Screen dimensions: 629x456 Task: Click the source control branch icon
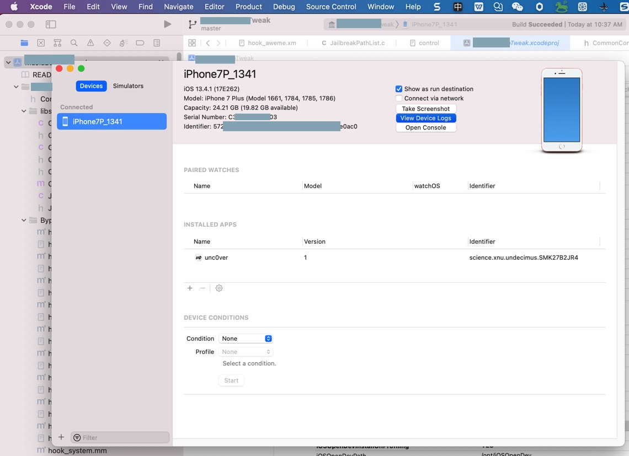pyautogui.click(x=192, y=24)
